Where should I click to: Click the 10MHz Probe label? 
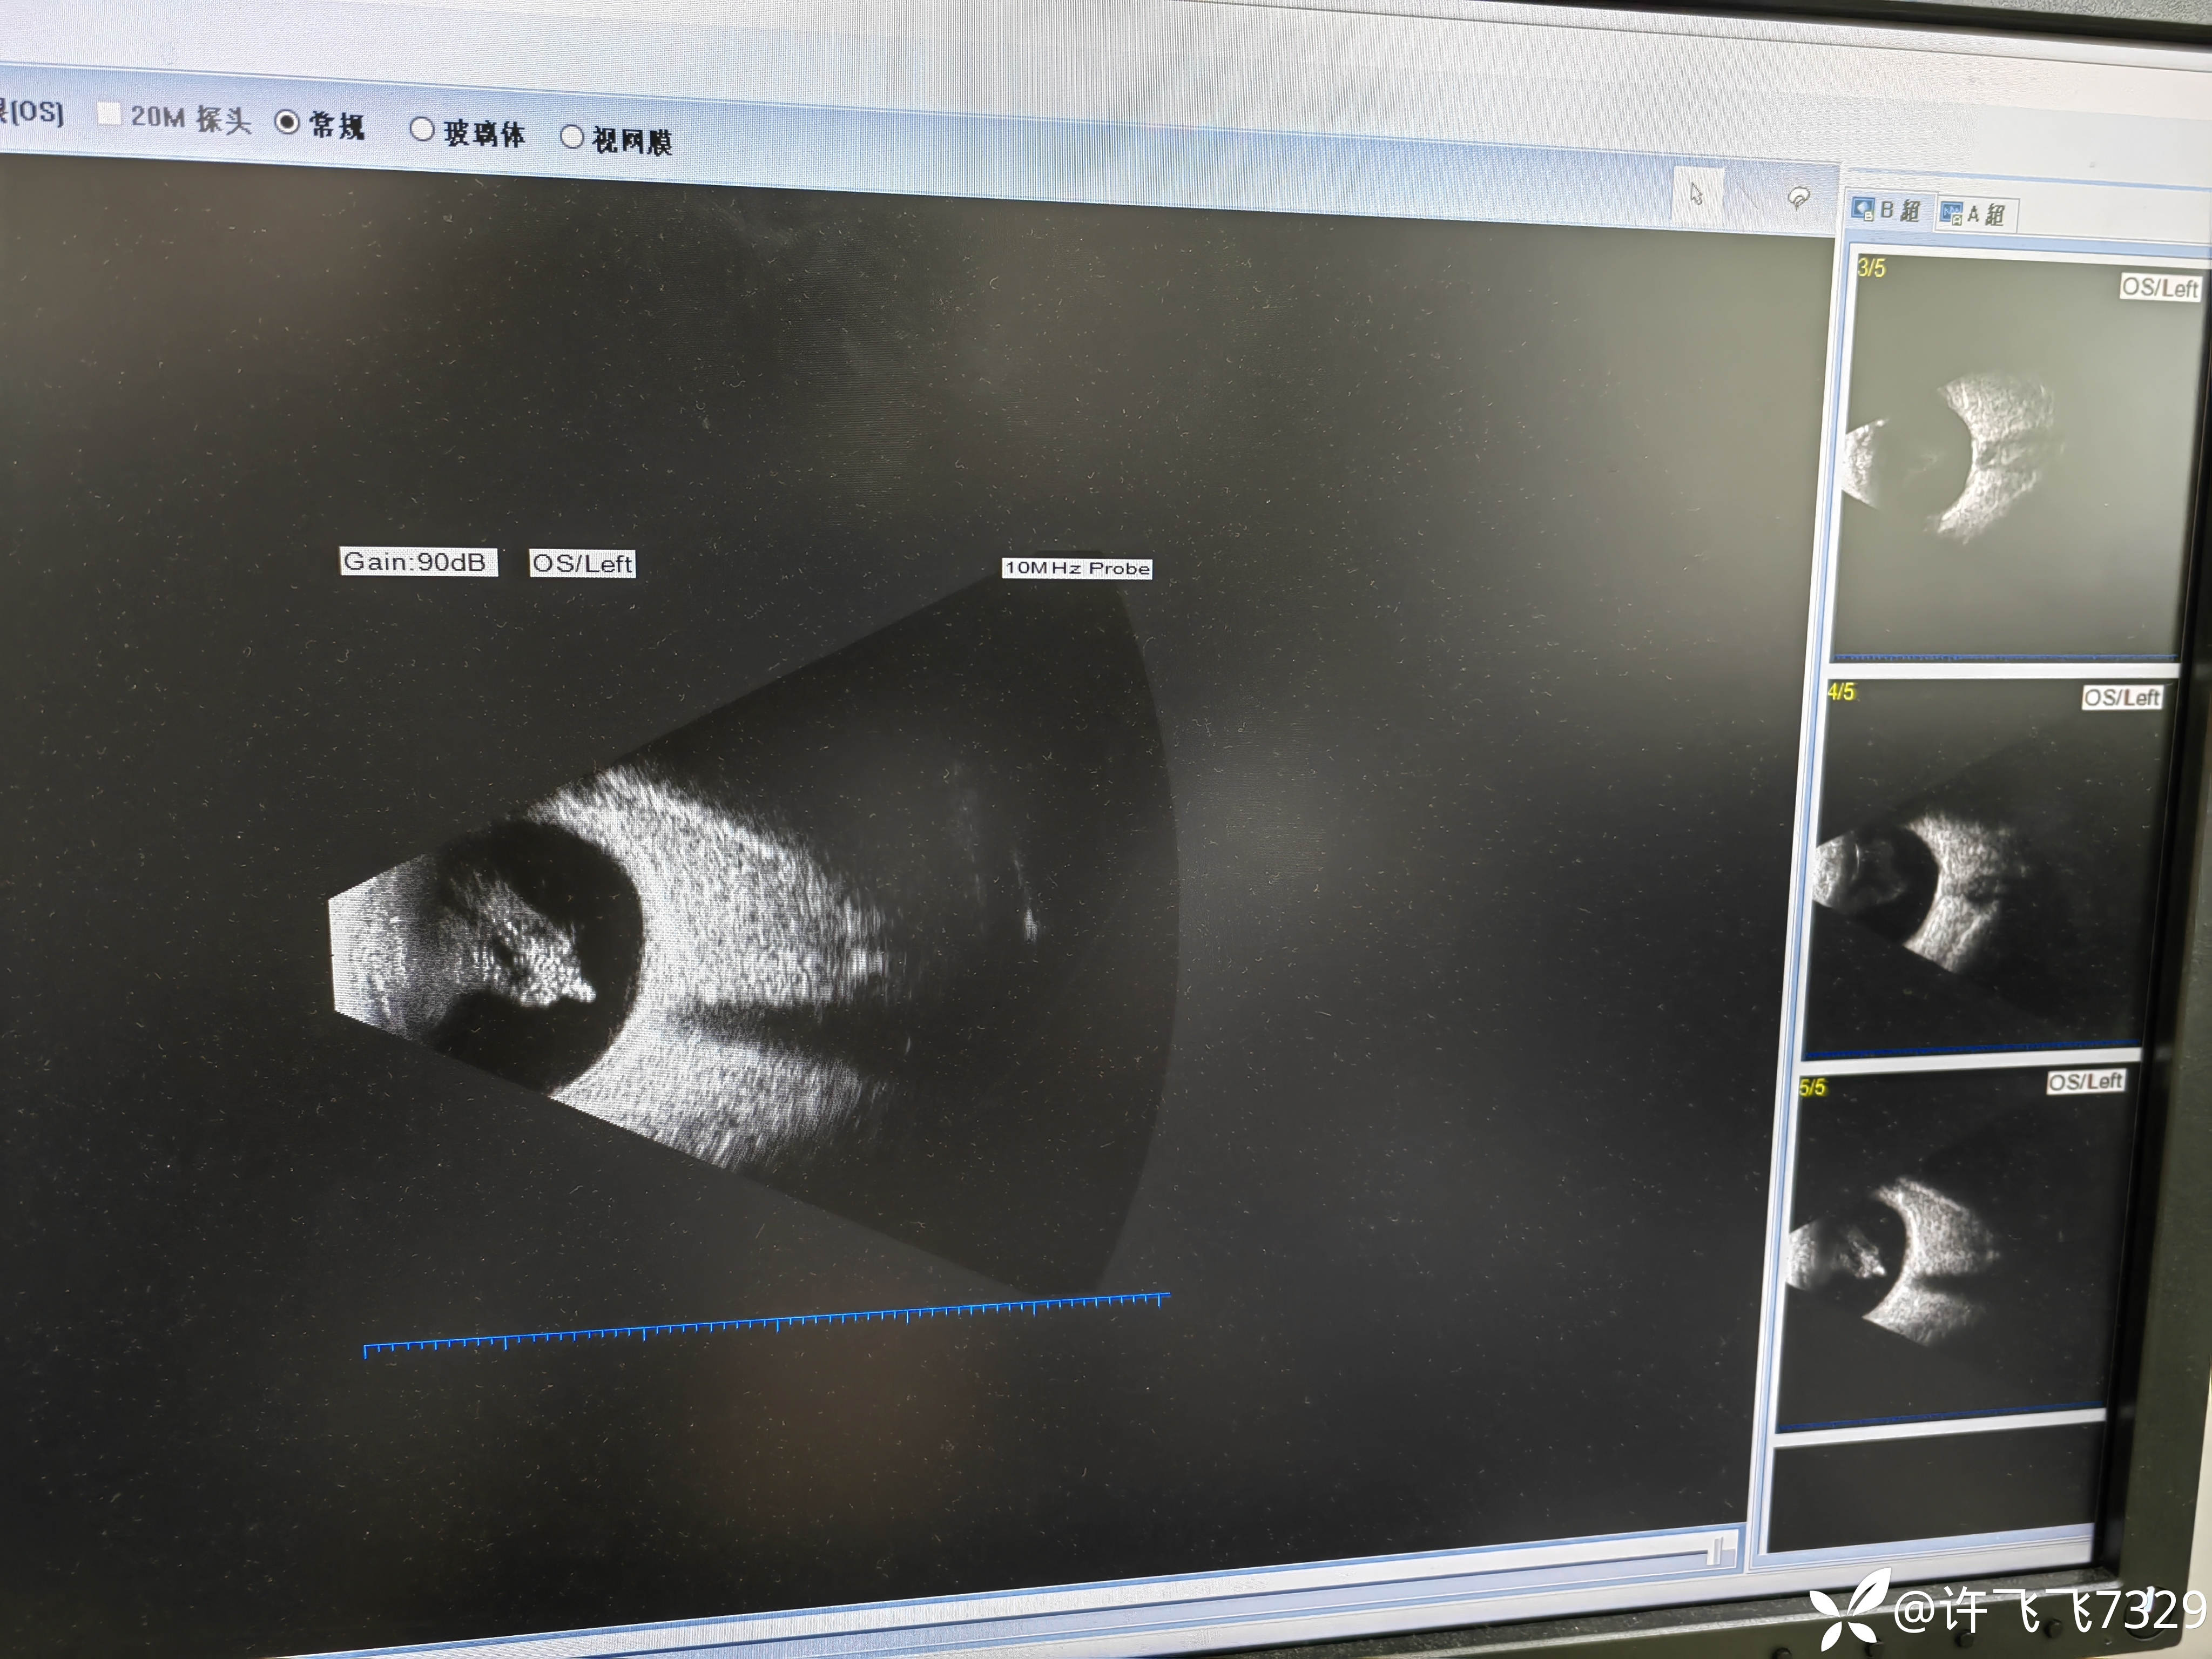point(1077,568)
